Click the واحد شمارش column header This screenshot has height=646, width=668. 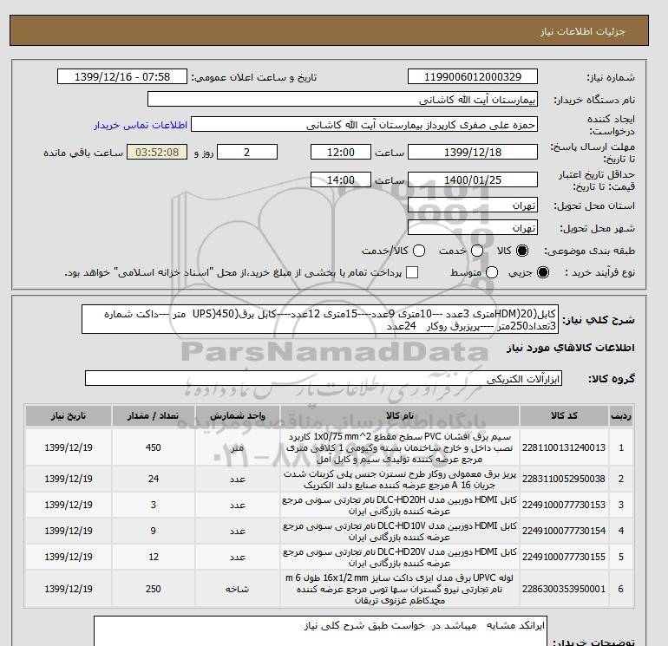click(x=238, y=415)
